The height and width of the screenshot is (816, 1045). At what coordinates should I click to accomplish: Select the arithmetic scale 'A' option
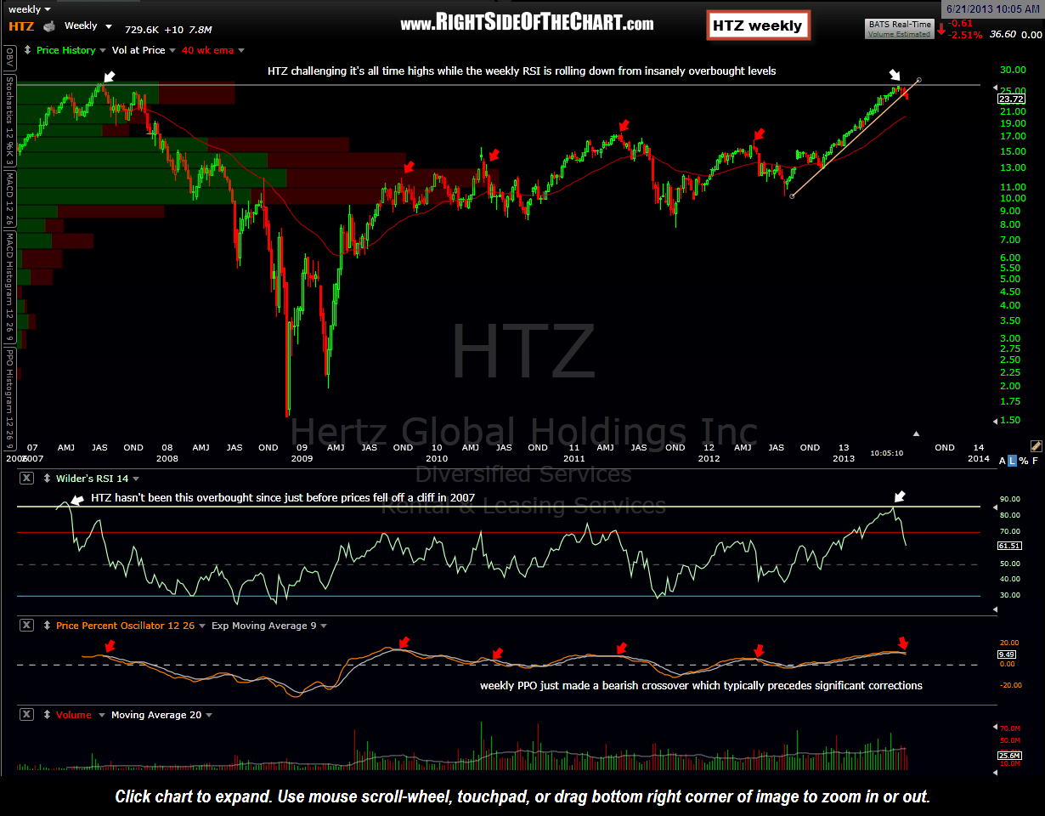coord(1003,460)
